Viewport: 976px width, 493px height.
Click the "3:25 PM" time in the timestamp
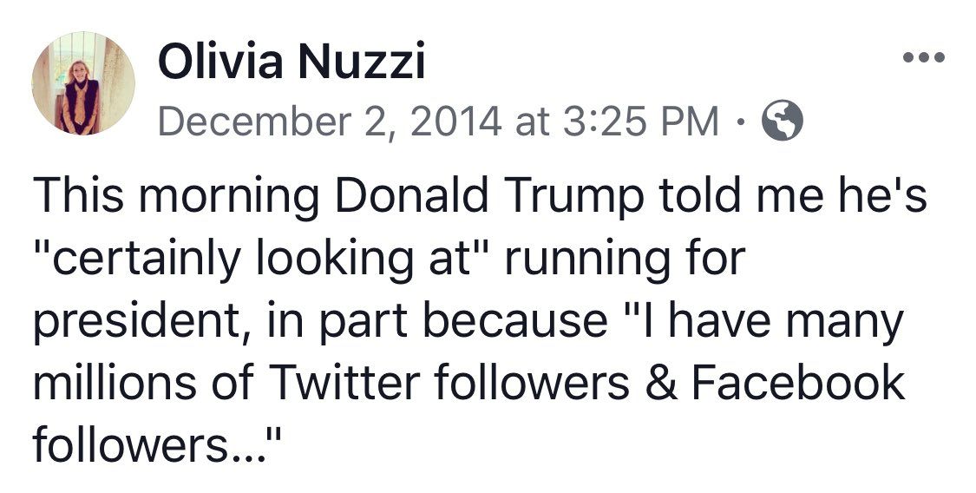click(641, 122)
